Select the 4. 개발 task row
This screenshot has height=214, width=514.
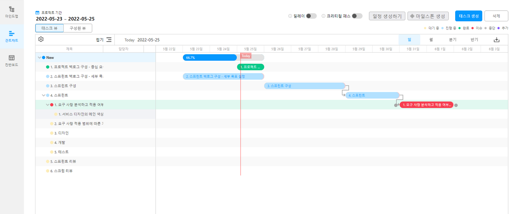click(95, 143)
